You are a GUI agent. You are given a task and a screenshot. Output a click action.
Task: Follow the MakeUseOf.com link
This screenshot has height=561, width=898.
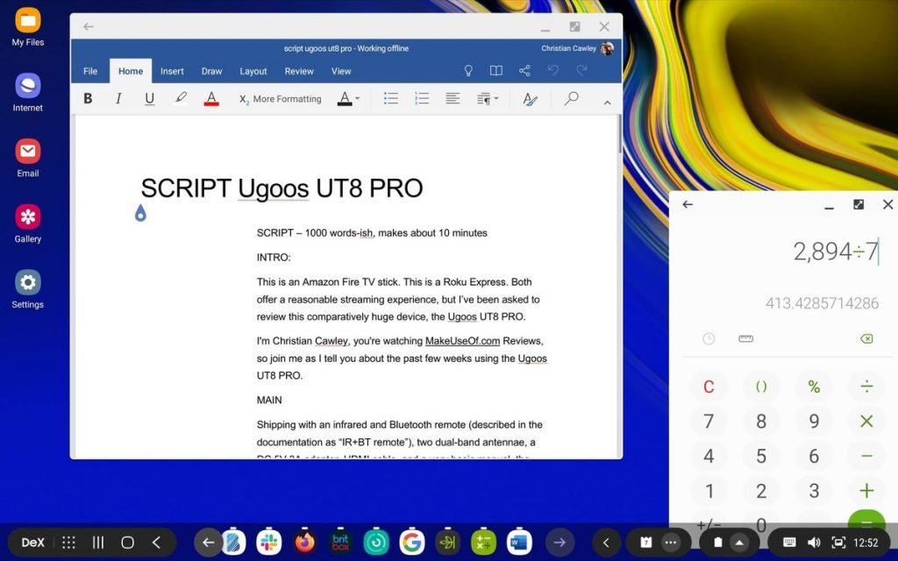click(x=463, y=341)
